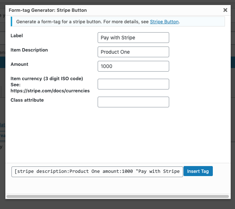Click the 'Item Description' field caption
The width and height of the screenshot is (235, 209).
pos(29,50)
